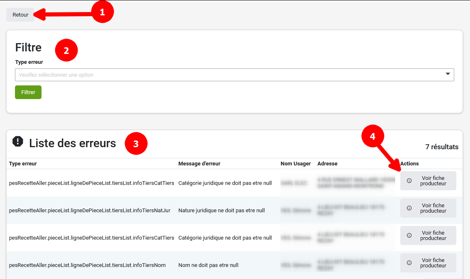Open the Type erreur select field
The width and height of the screenshot is (470, 279).
tap(228, 75)
